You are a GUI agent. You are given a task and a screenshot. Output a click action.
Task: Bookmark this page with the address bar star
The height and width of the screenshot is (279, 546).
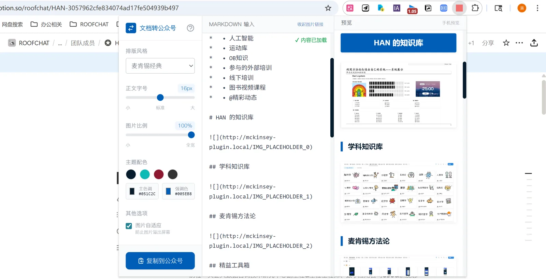pos(328,8)
